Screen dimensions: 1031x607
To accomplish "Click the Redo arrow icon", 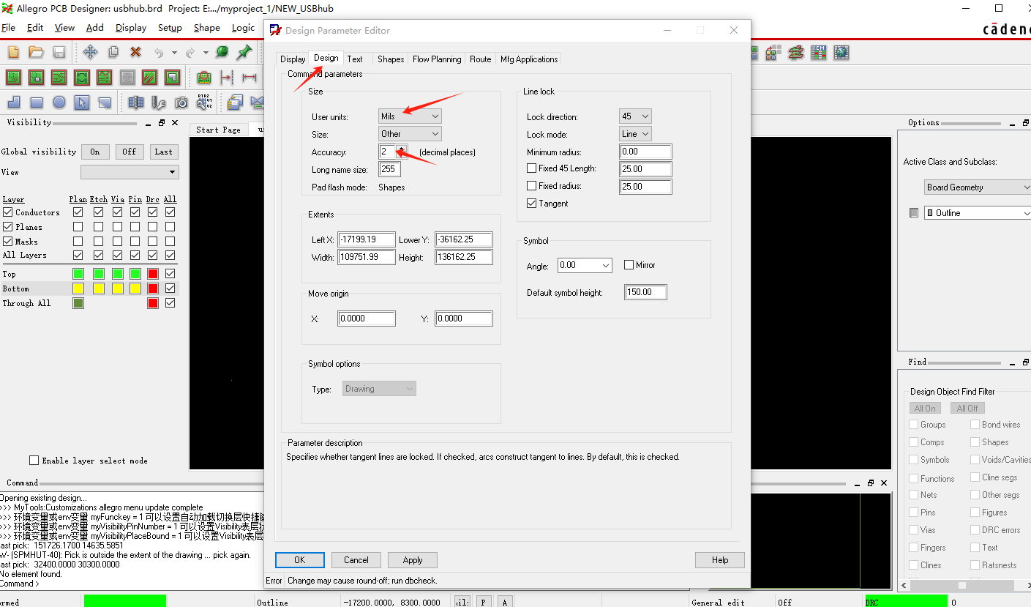I will tap(190, 52).
